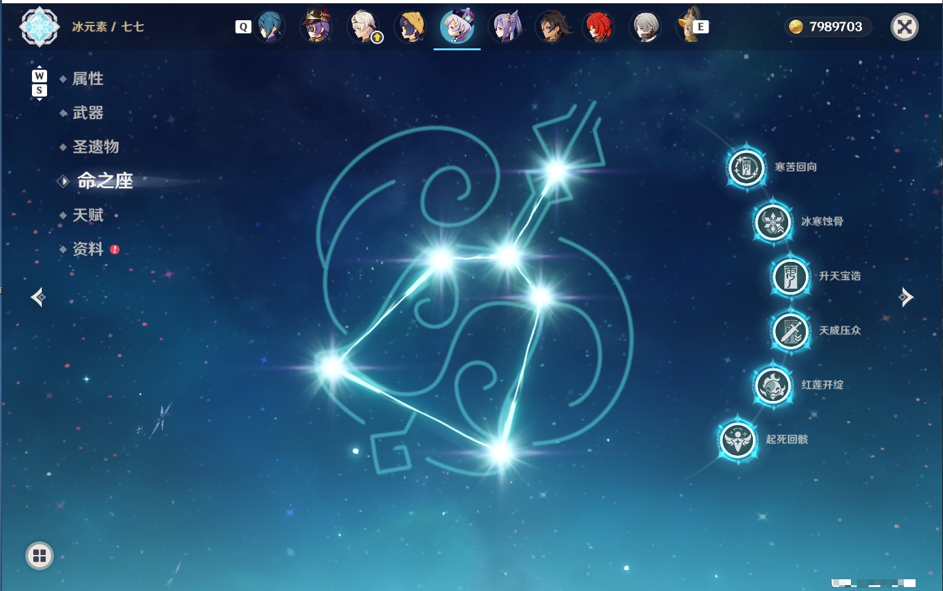Click the Mora balance 7989703

(836, 27)
